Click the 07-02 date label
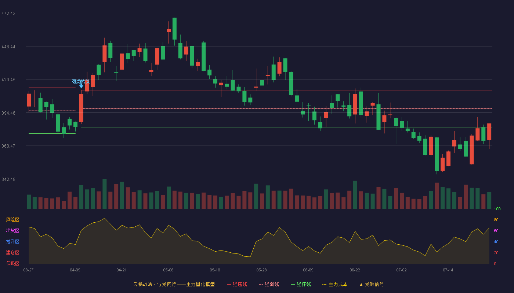514x293 pixels. tap(401, 270)
